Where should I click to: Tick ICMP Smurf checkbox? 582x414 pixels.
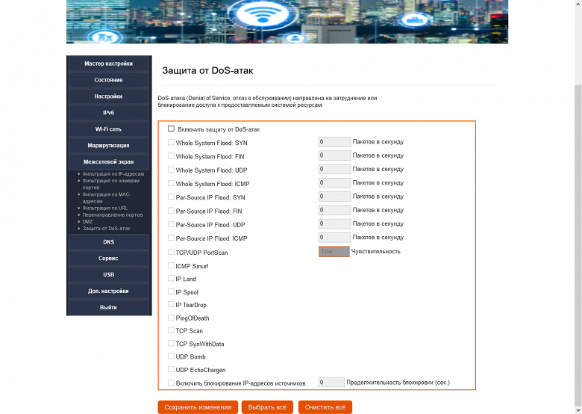click(x=171, y=265)
